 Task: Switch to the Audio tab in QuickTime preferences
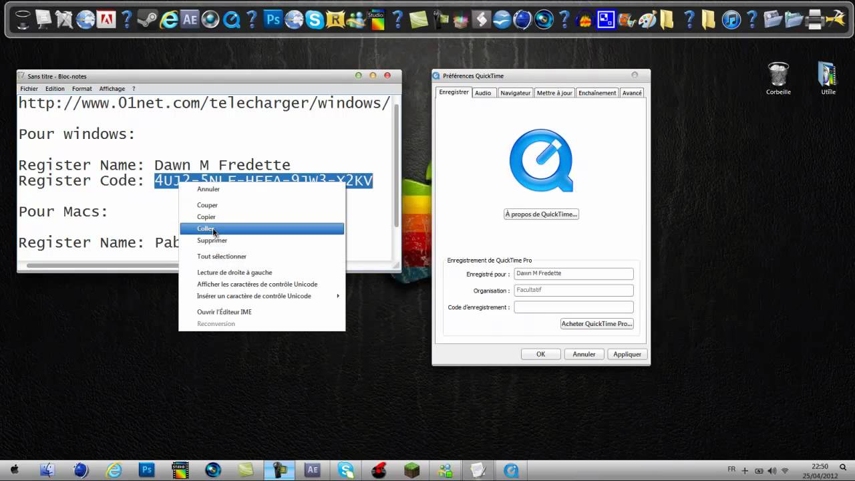tap(483, 93)
